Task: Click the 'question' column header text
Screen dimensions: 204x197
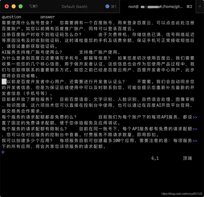Action: click(x=11, y=17)
